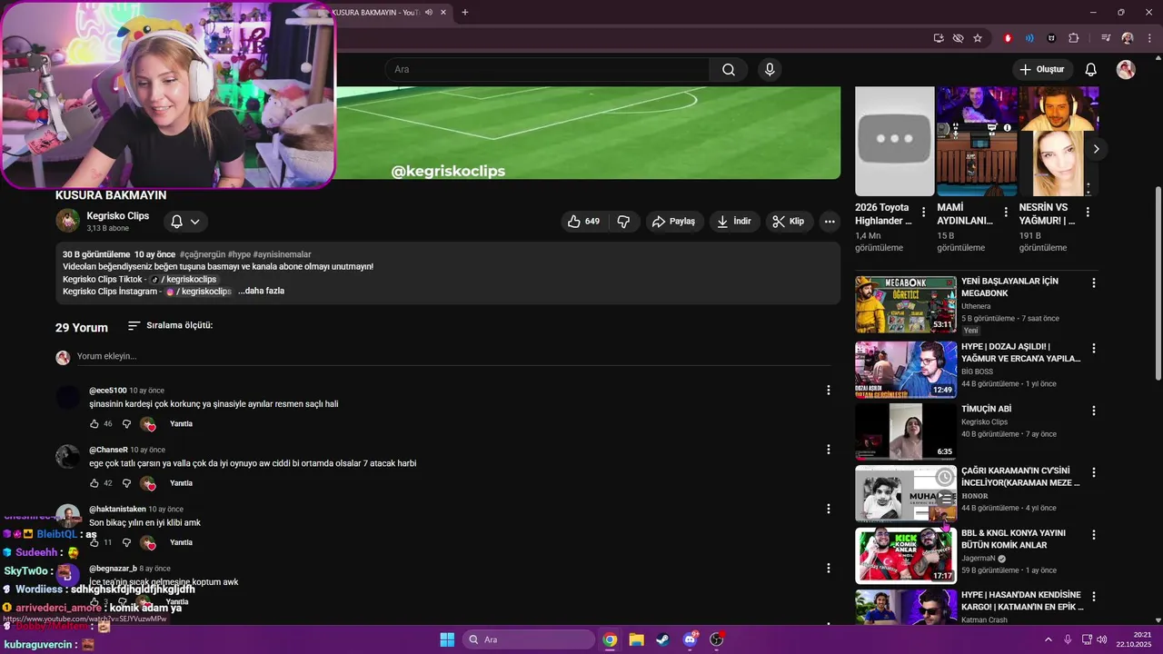This screenshot has height=654, width=1163.
Task: Open Discord from the taskbar
Action: [690, 639]
